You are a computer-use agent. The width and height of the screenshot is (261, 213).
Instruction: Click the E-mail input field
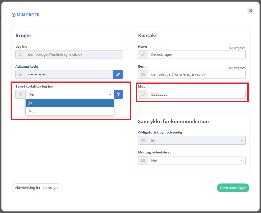click(196, 74)
